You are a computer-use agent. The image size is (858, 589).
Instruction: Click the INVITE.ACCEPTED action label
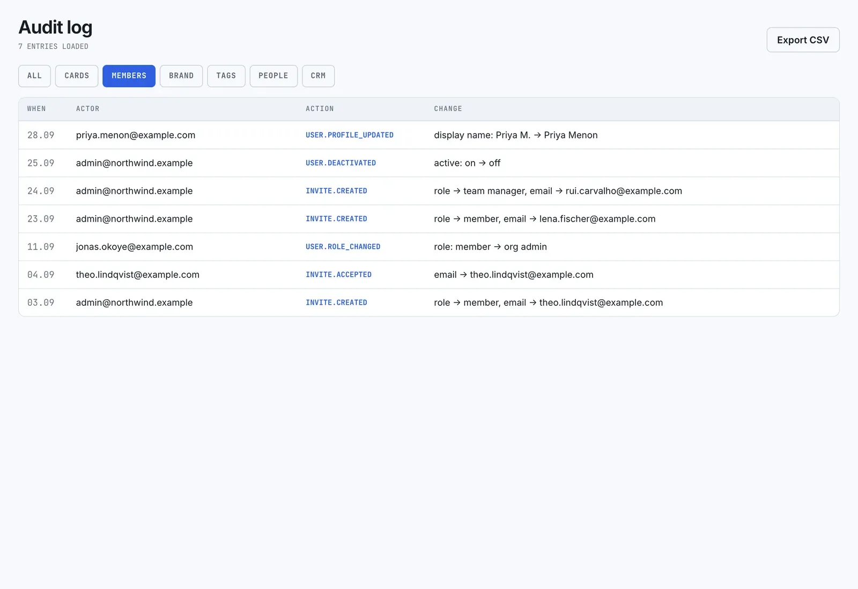click(x=338, y=275)
